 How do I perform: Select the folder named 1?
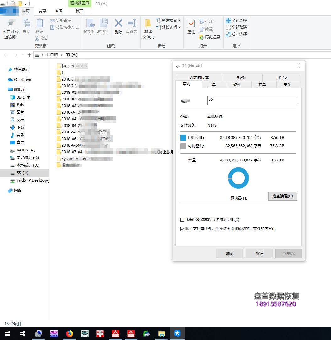(60, 73)
